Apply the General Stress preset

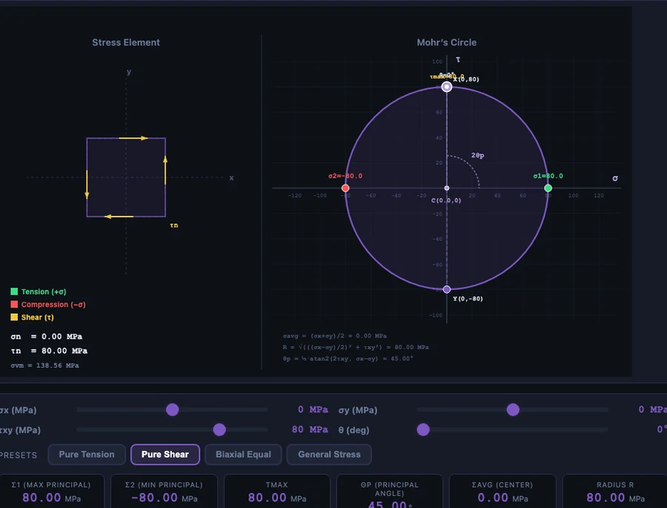(x=329, y=455)
